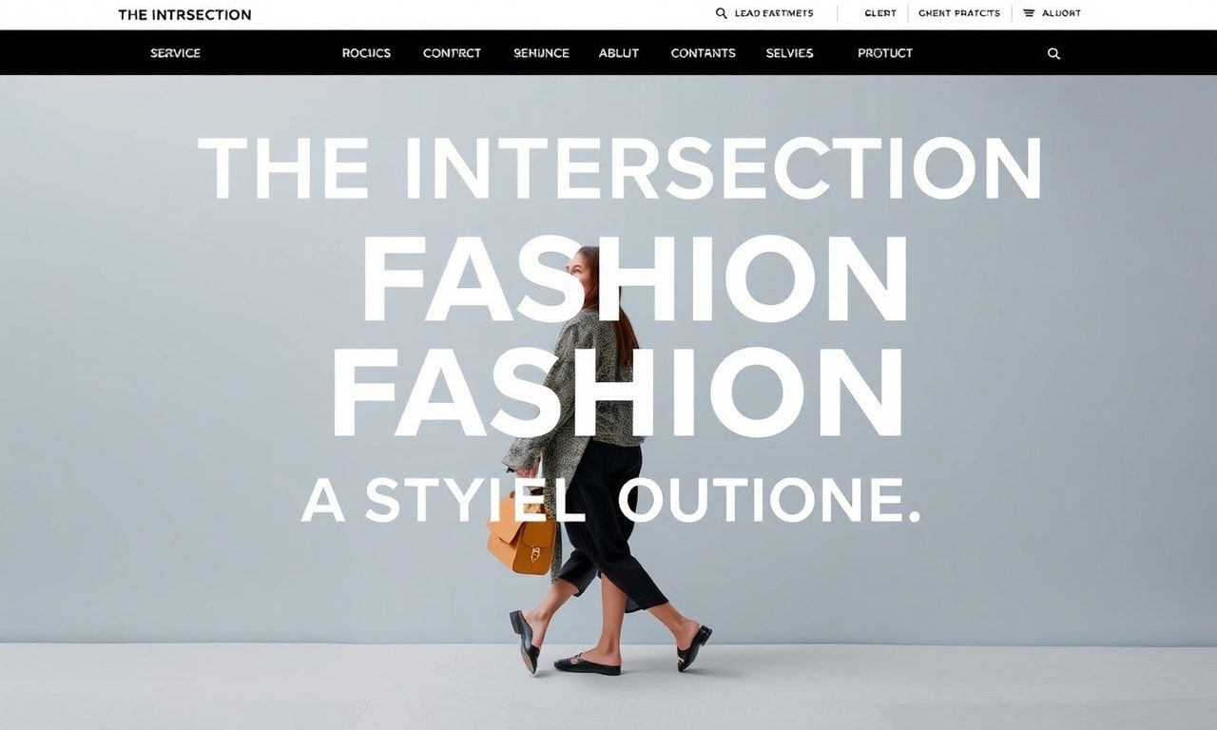Select the ROCIICS navigation item
Viewport: 1217px width, 730px height.
pos(366,53)
